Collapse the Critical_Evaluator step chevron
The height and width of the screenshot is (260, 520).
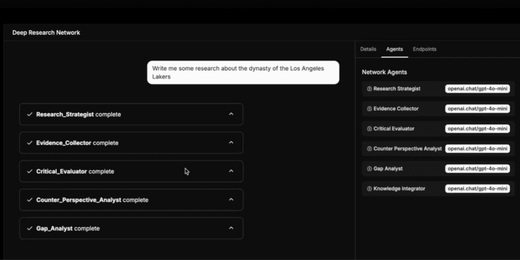[231, 171]
